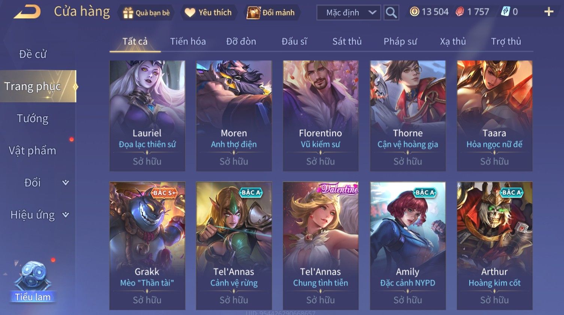564x315 pixels.
Task: Tap the plus icon to add currency
Action: coord(549,12)
